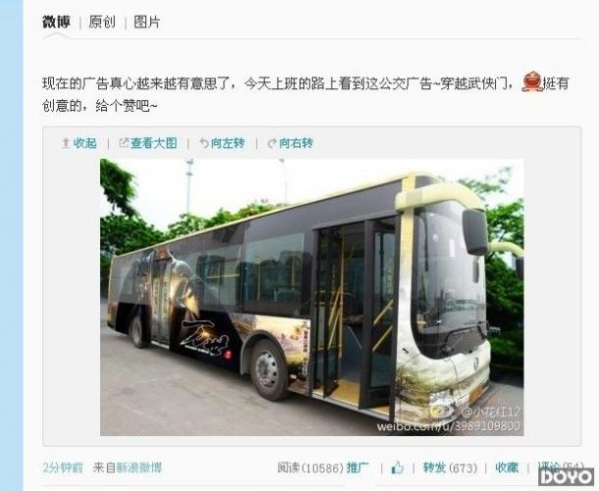
Task: Click the emoji face in post text
Action: click(x=532, y=82)
